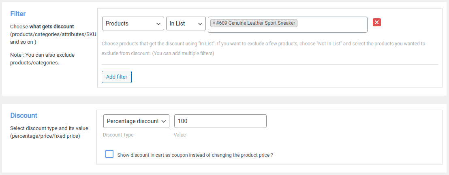The width and height of the screenshot is (449, 175).
Task: Click the coupon checkbox label text
Action: click(195, 155)
